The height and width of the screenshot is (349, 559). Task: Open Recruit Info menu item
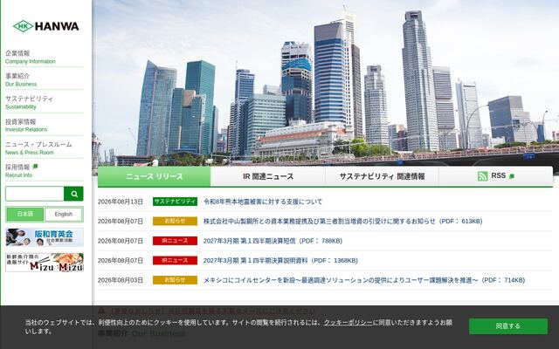pos(45,171)
